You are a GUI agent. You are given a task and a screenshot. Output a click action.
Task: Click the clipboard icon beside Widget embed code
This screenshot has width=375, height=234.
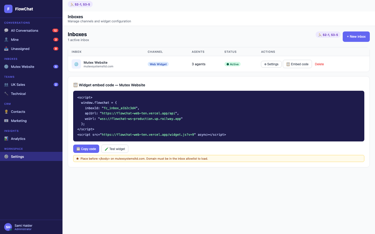(76, 85)
